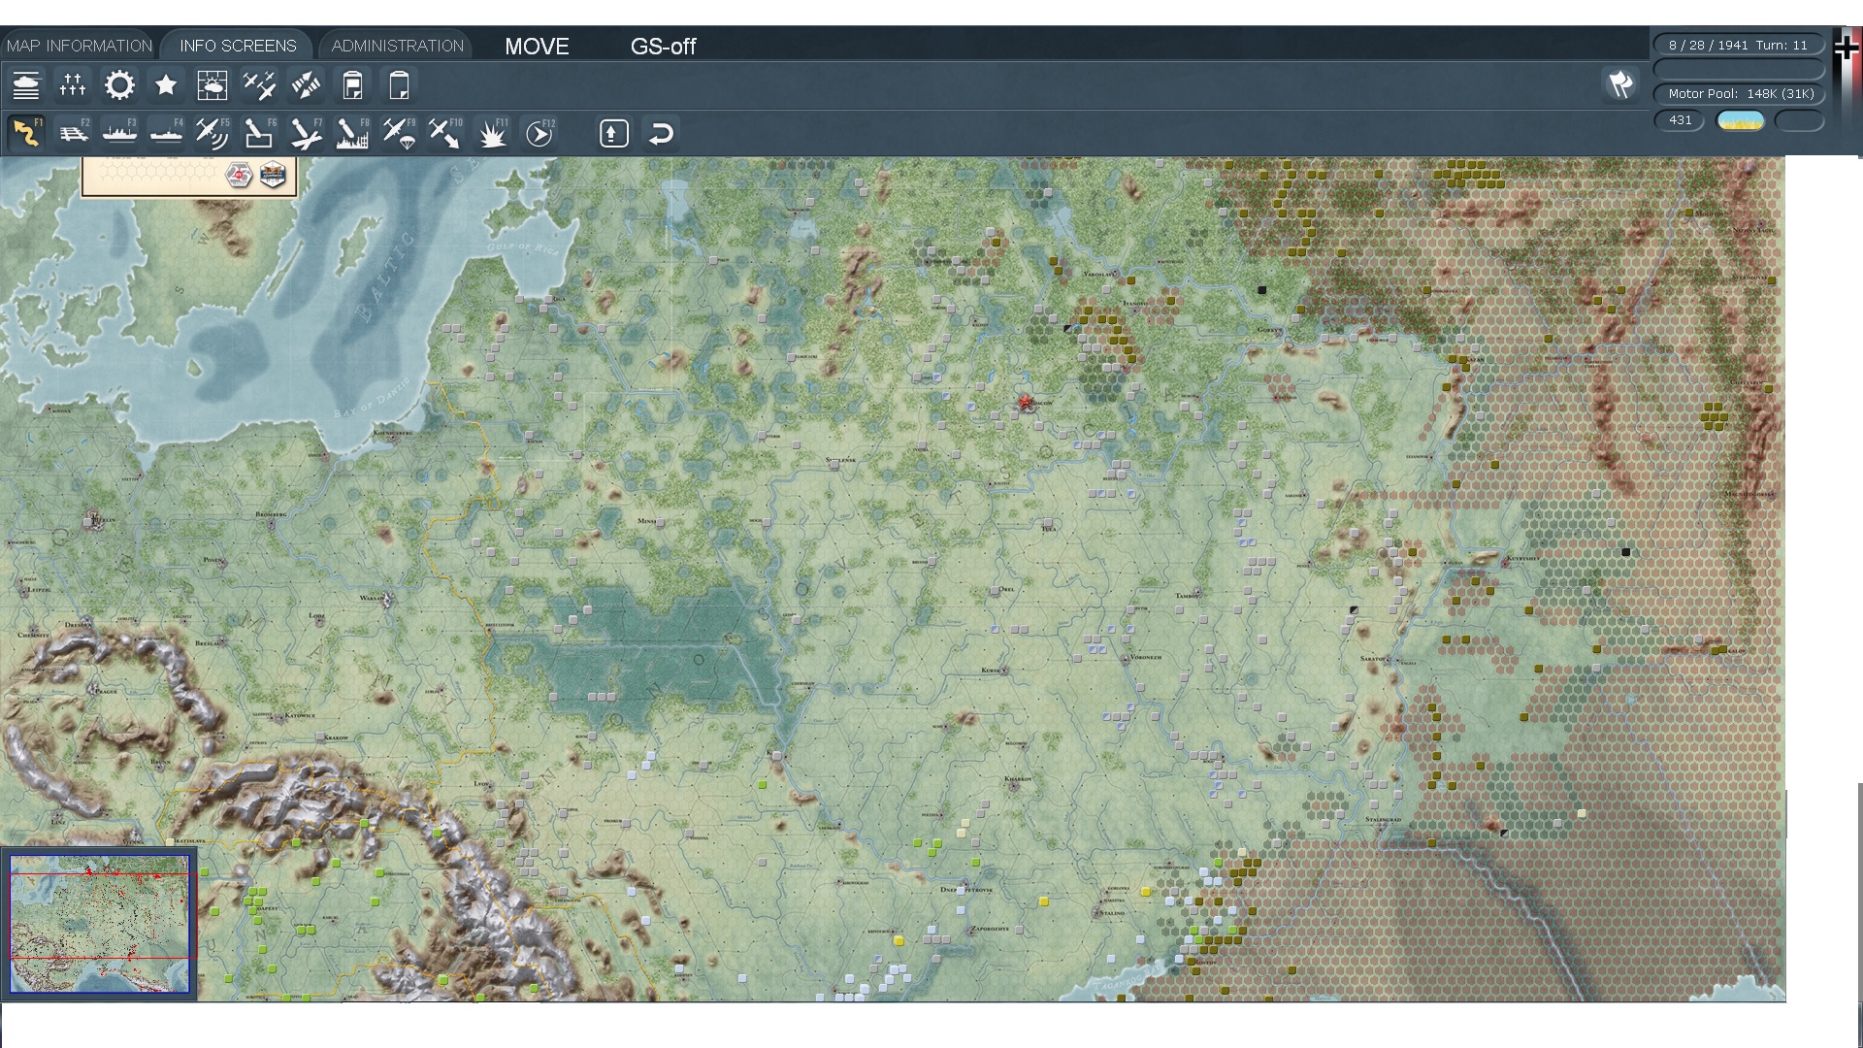Open the aircraft info screen icon

click(x=259, y=85)
